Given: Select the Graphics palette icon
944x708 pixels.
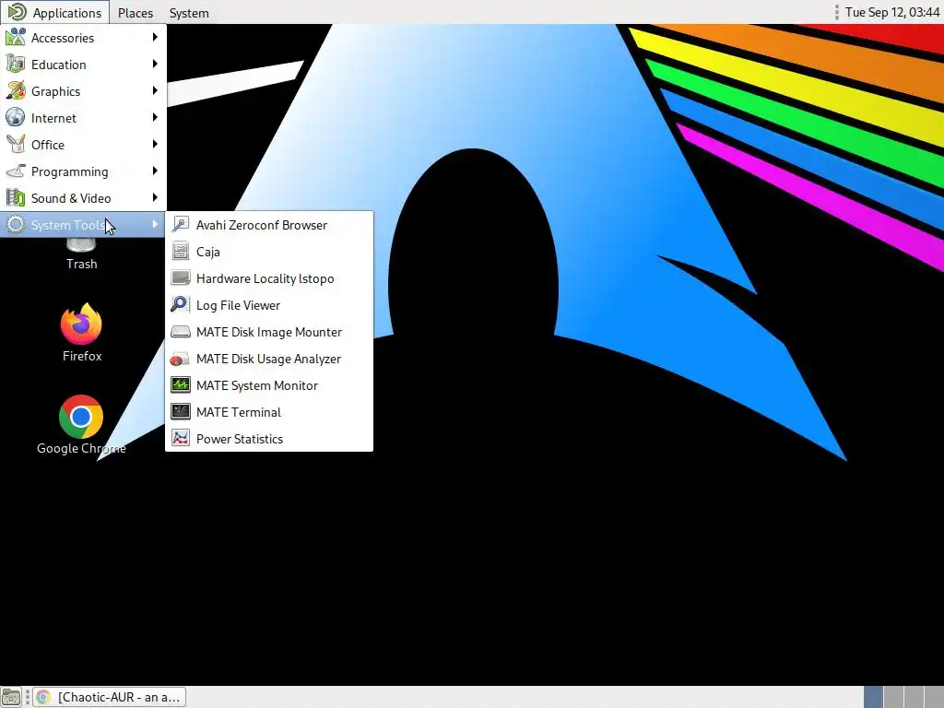Looking at the screenshot, I should point(16,91).
